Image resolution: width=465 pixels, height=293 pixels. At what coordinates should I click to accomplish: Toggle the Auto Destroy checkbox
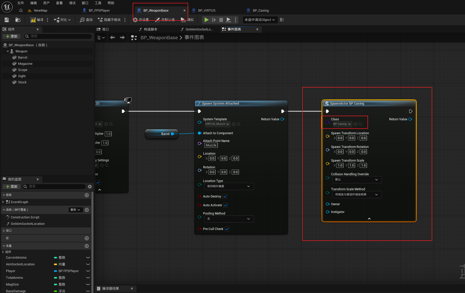point(225,196)
